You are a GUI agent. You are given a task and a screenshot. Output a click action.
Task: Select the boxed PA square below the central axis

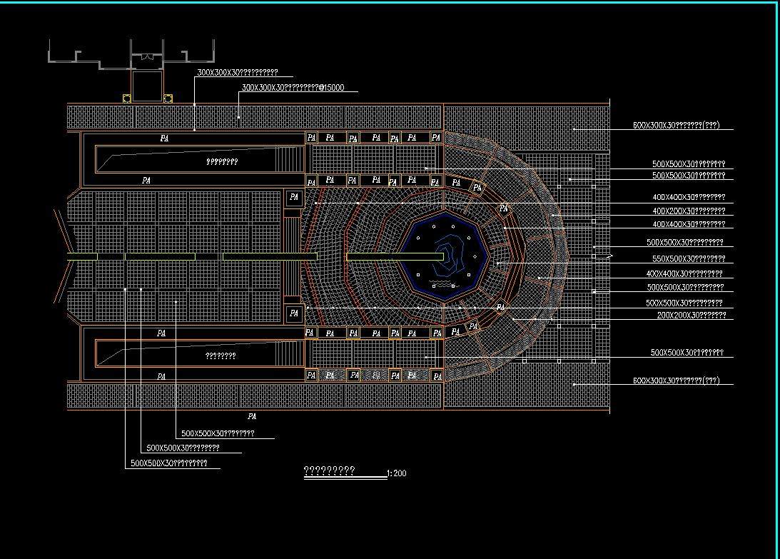(x=293, y=313)
